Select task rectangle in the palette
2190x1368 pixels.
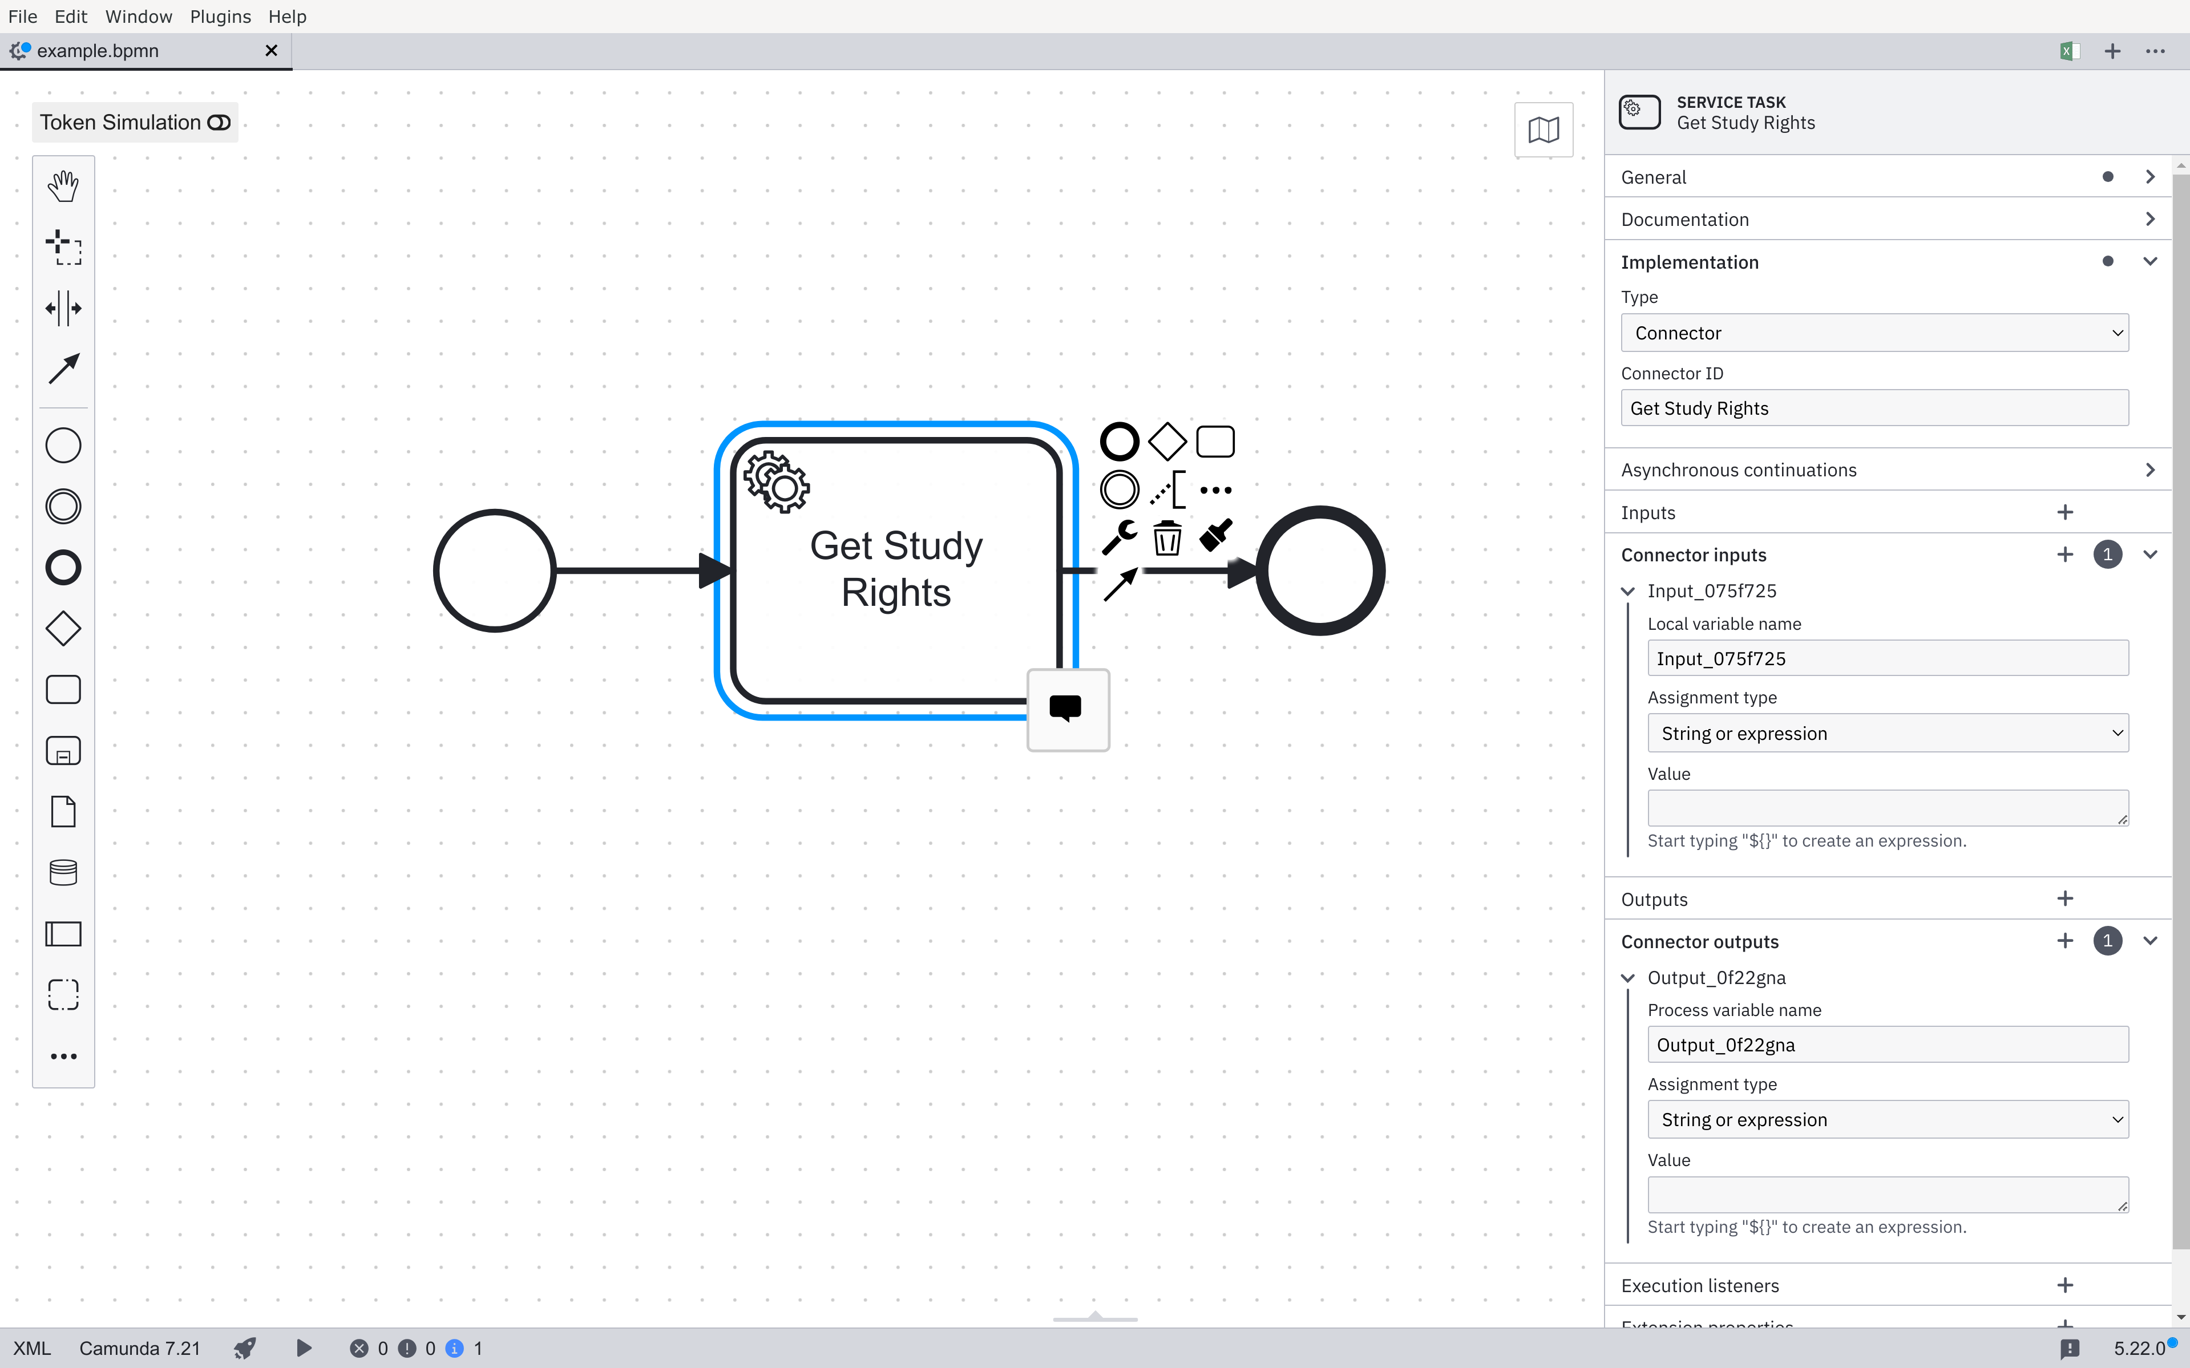pos(63,690)
